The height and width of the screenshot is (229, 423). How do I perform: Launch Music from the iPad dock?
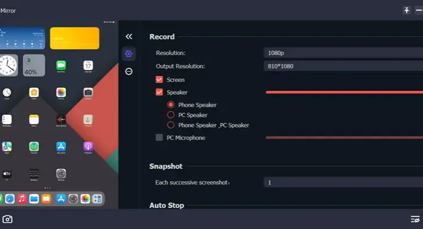point(22,199)
